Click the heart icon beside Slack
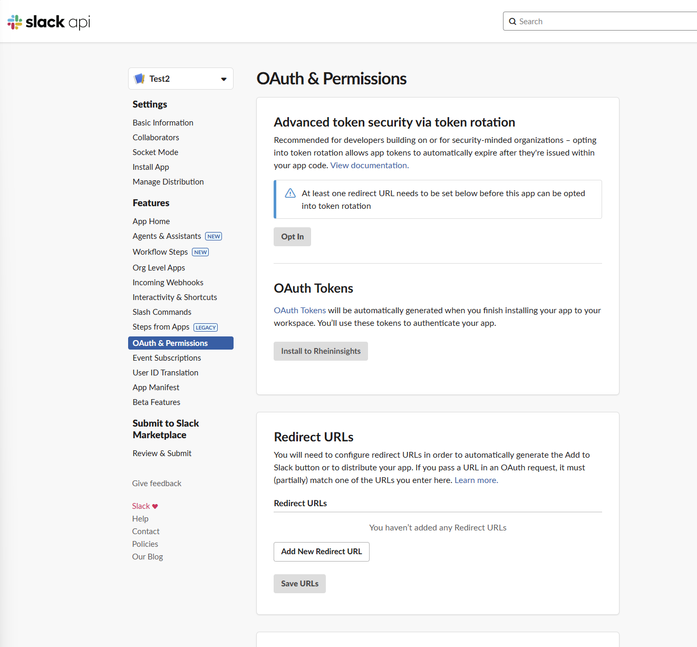Image resolution: width=697 pixels, height=647 pixels. 155,506
